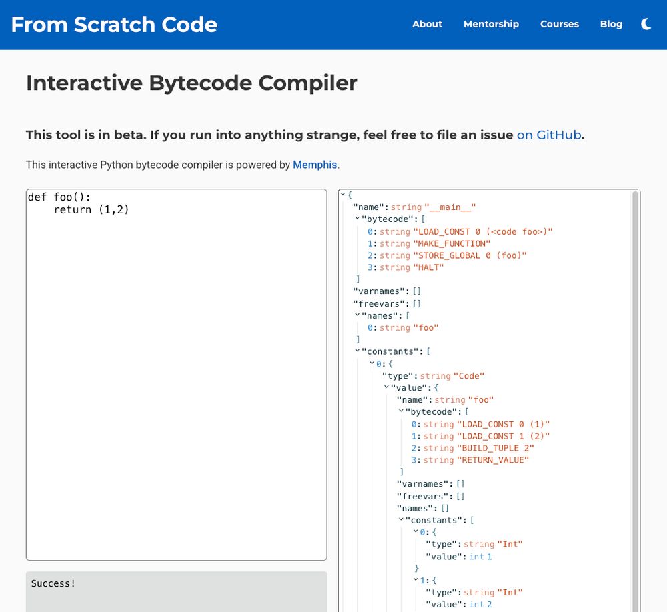Open the About page
The image size is (667, 612).
pos(427,24)
